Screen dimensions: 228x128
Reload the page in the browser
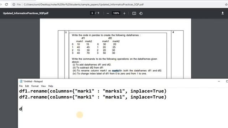(x=6, y=5)
